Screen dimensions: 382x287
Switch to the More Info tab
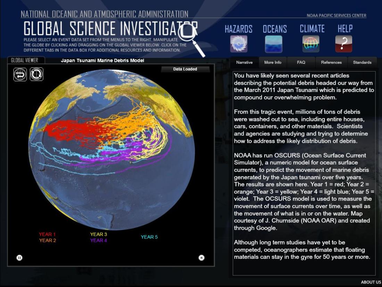coord(273,63)
